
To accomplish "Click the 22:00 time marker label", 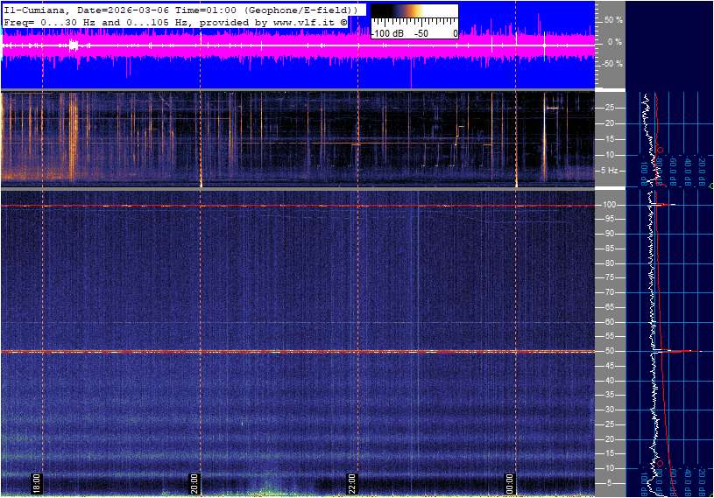I will coord(352,483).
